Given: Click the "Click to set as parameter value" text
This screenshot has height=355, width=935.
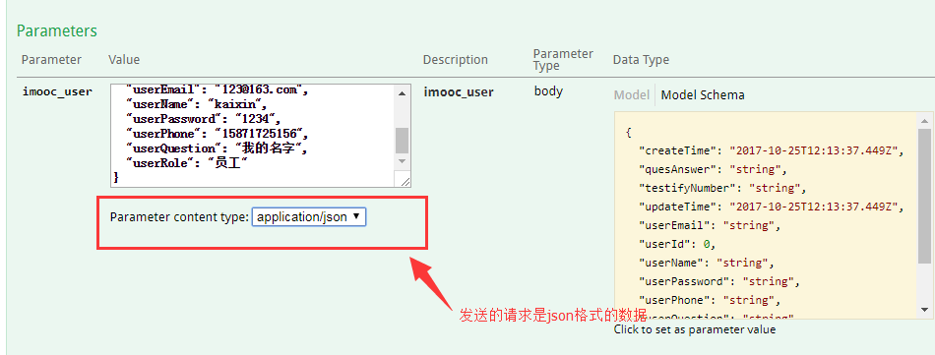Looking at the screenshot, I should pyautogui.click(x=695, y=329).
